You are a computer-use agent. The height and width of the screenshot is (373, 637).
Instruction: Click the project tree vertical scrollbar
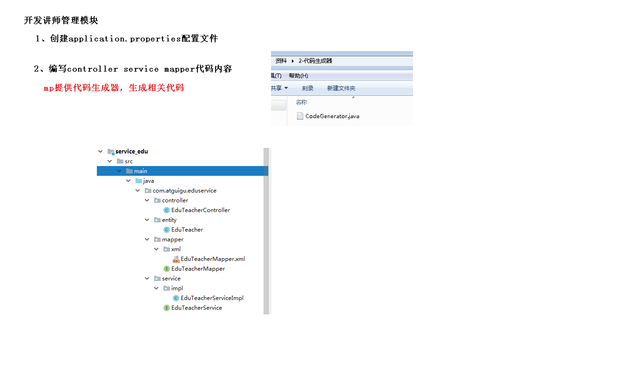[x=266, y=231]
